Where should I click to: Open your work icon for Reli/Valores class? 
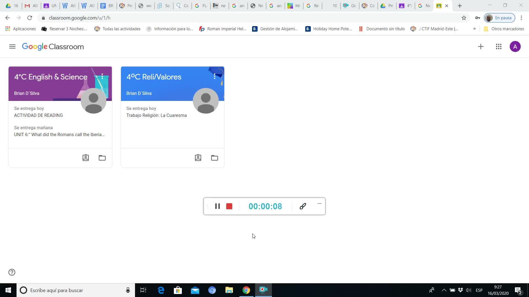[198, 158]
